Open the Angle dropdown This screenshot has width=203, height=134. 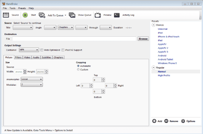(50, 28)
